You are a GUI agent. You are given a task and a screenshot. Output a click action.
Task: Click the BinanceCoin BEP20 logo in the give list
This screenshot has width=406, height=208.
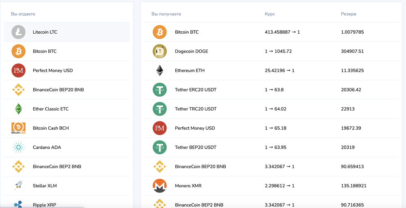18,90
